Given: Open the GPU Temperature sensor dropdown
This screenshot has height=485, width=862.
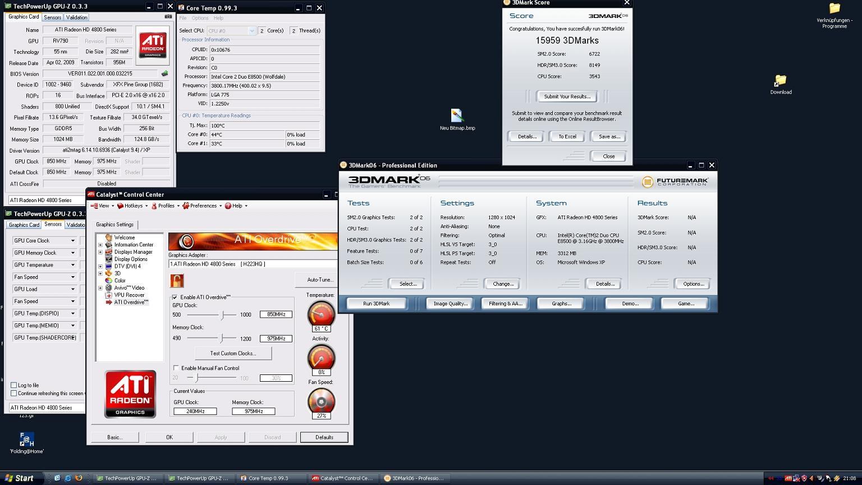Looking at the screenshot, I should 72,265.
